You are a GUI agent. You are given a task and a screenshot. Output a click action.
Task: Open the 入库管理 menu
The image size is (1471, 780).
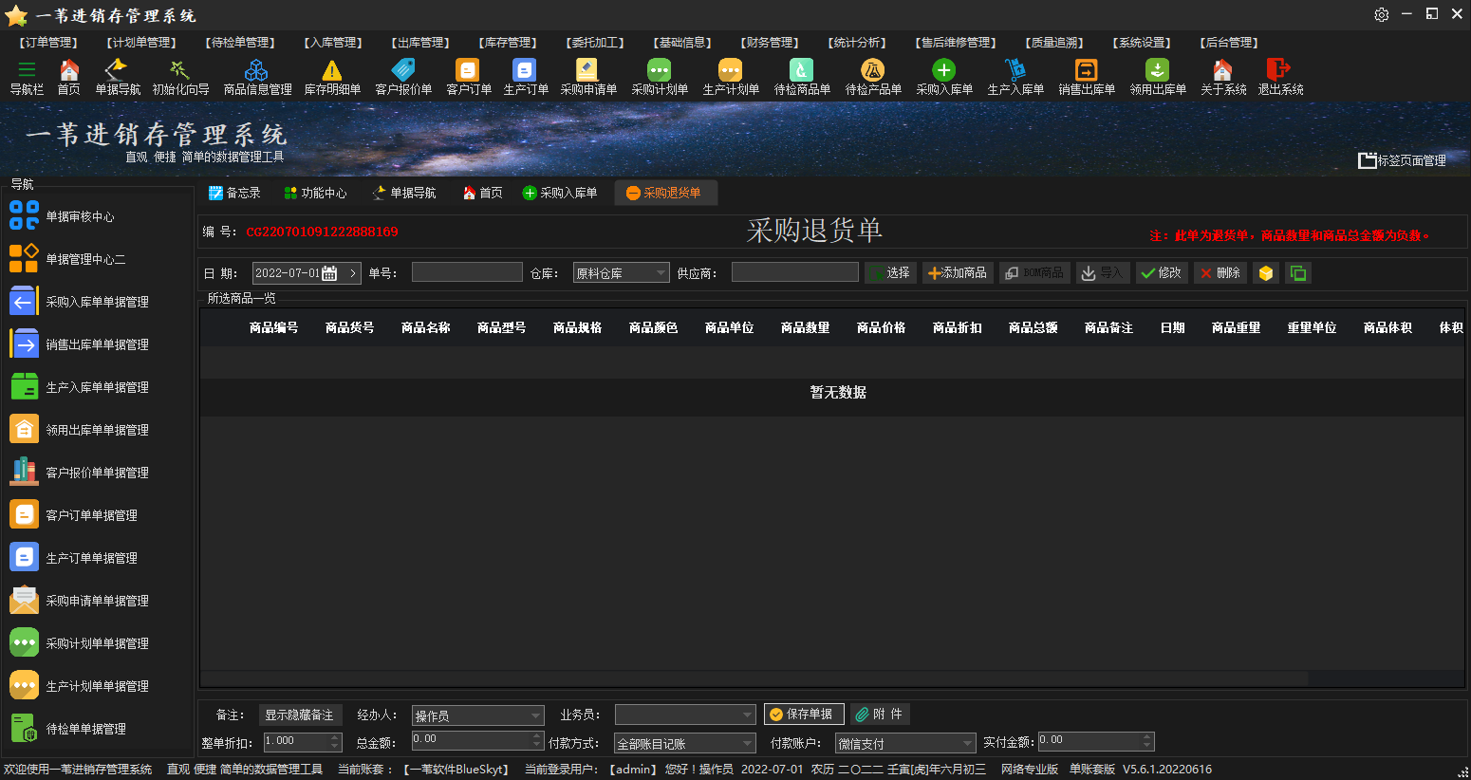tap(333, 43)
